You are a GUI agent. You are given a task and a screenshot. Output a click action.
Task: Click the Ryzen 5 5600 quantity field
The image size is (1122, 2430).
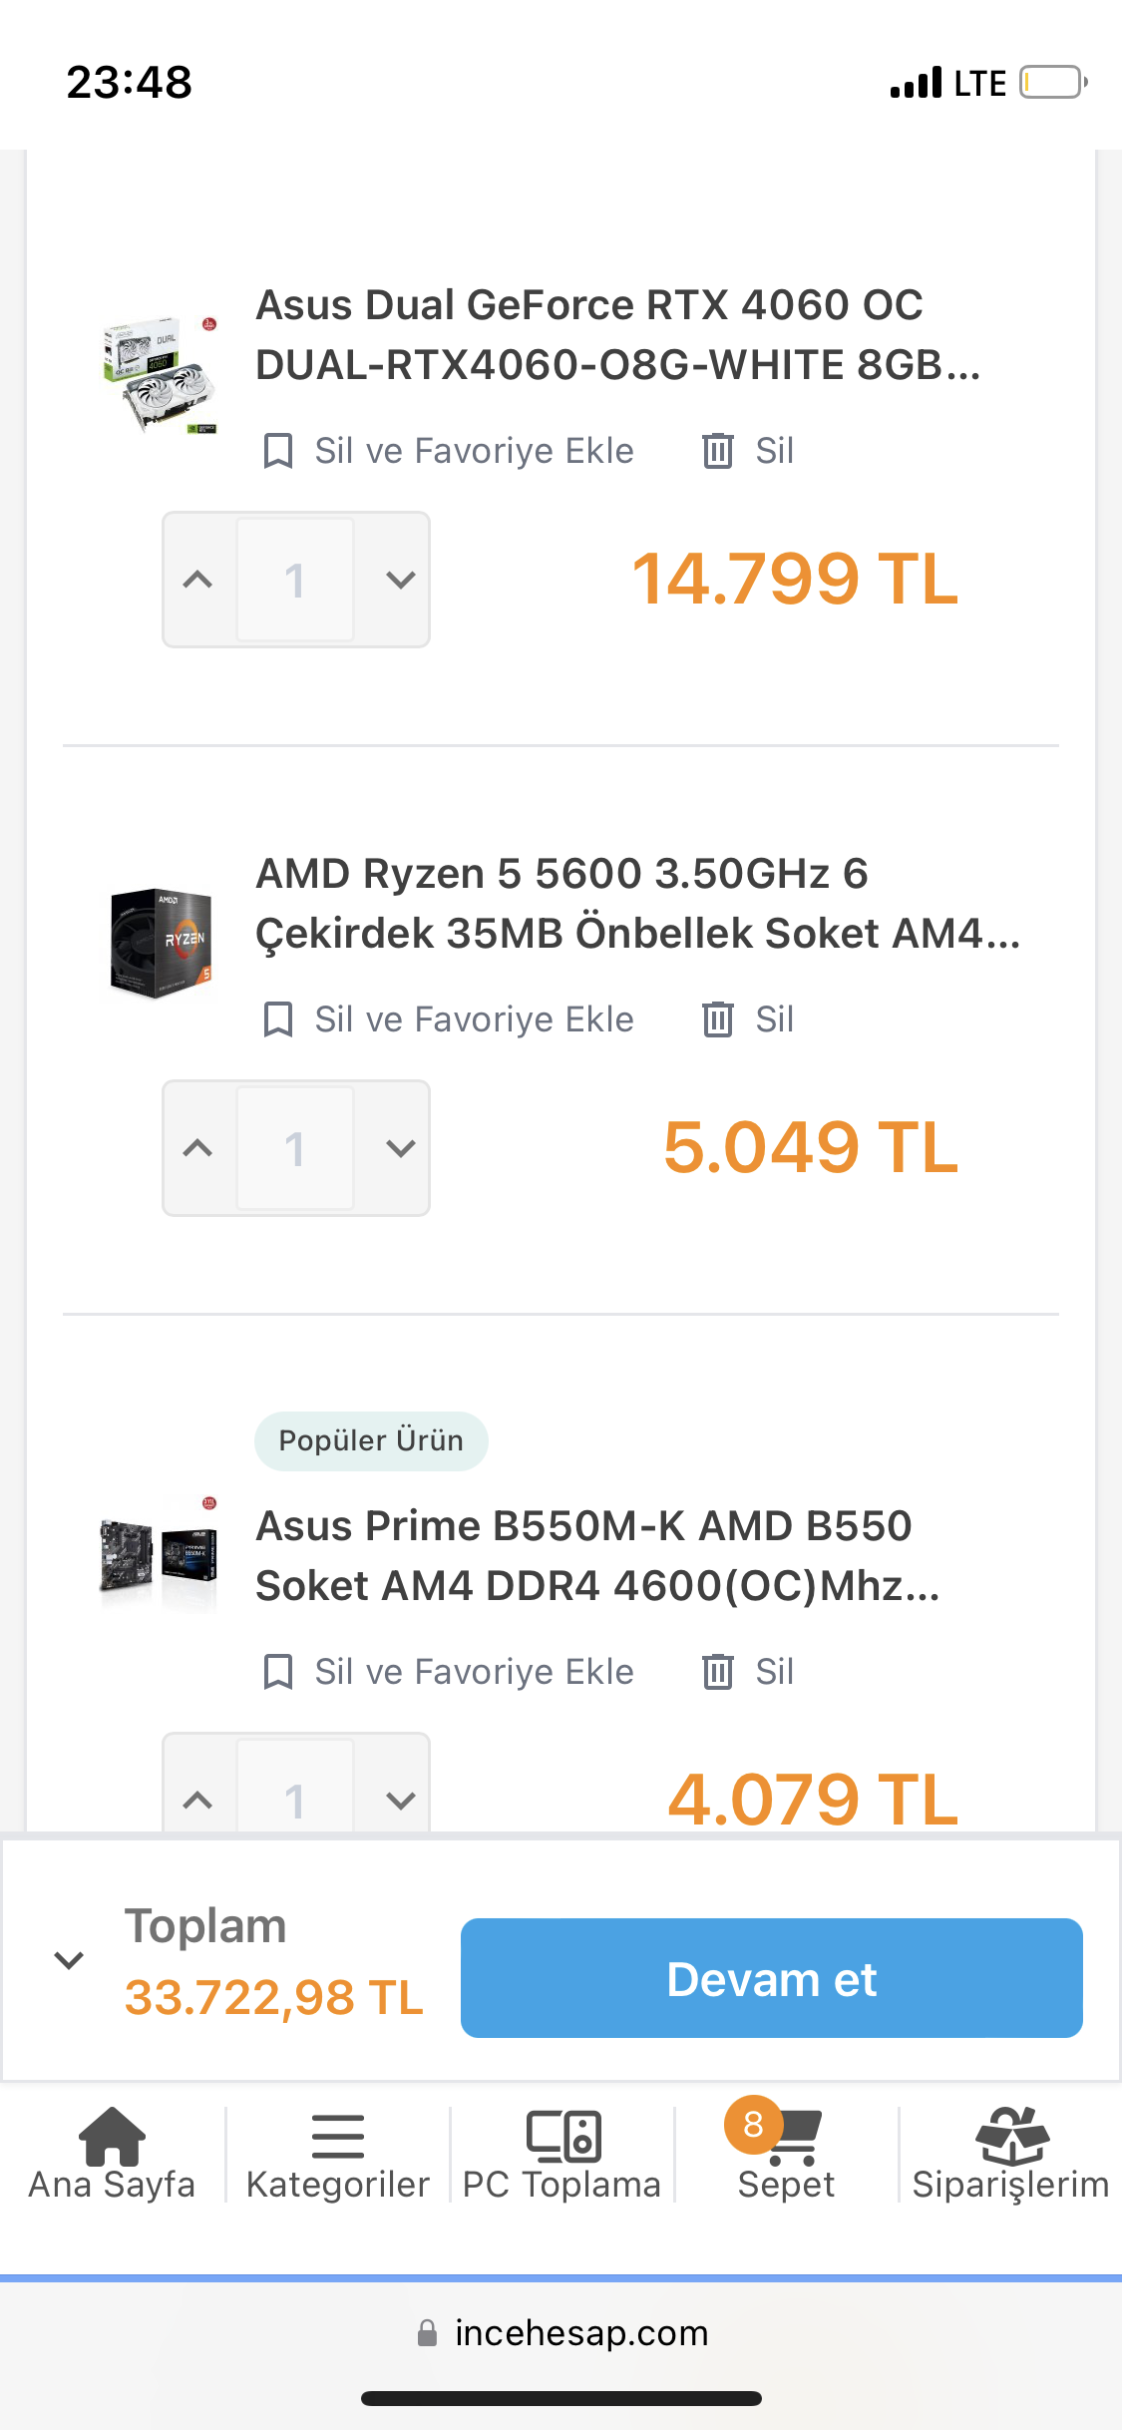tap(295, 1148)
